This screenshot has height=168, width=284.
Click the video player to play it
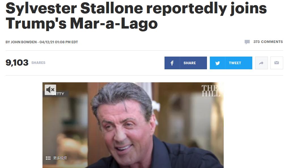click(x=133, y=125)
